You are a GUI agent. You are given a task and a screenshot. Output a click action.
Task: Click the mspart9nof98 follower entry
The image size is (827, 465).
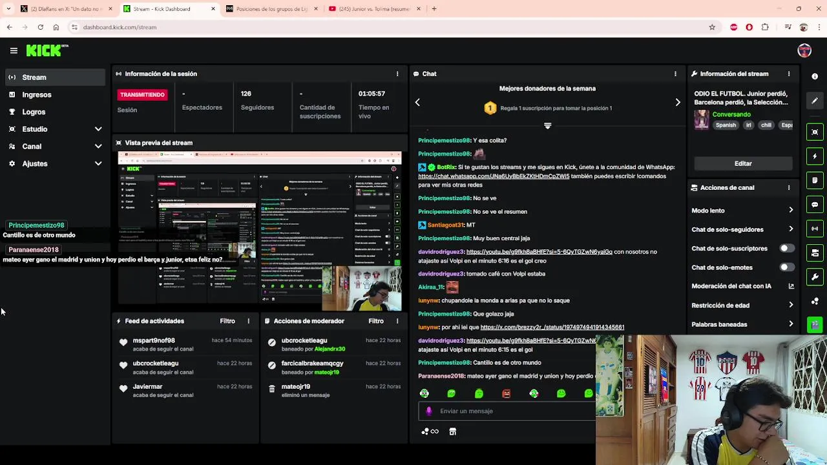point(185,344)
